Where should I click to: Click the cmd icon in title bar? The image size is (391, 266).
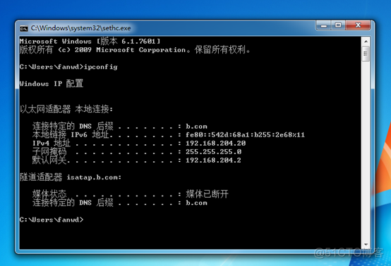coord(24,28)
